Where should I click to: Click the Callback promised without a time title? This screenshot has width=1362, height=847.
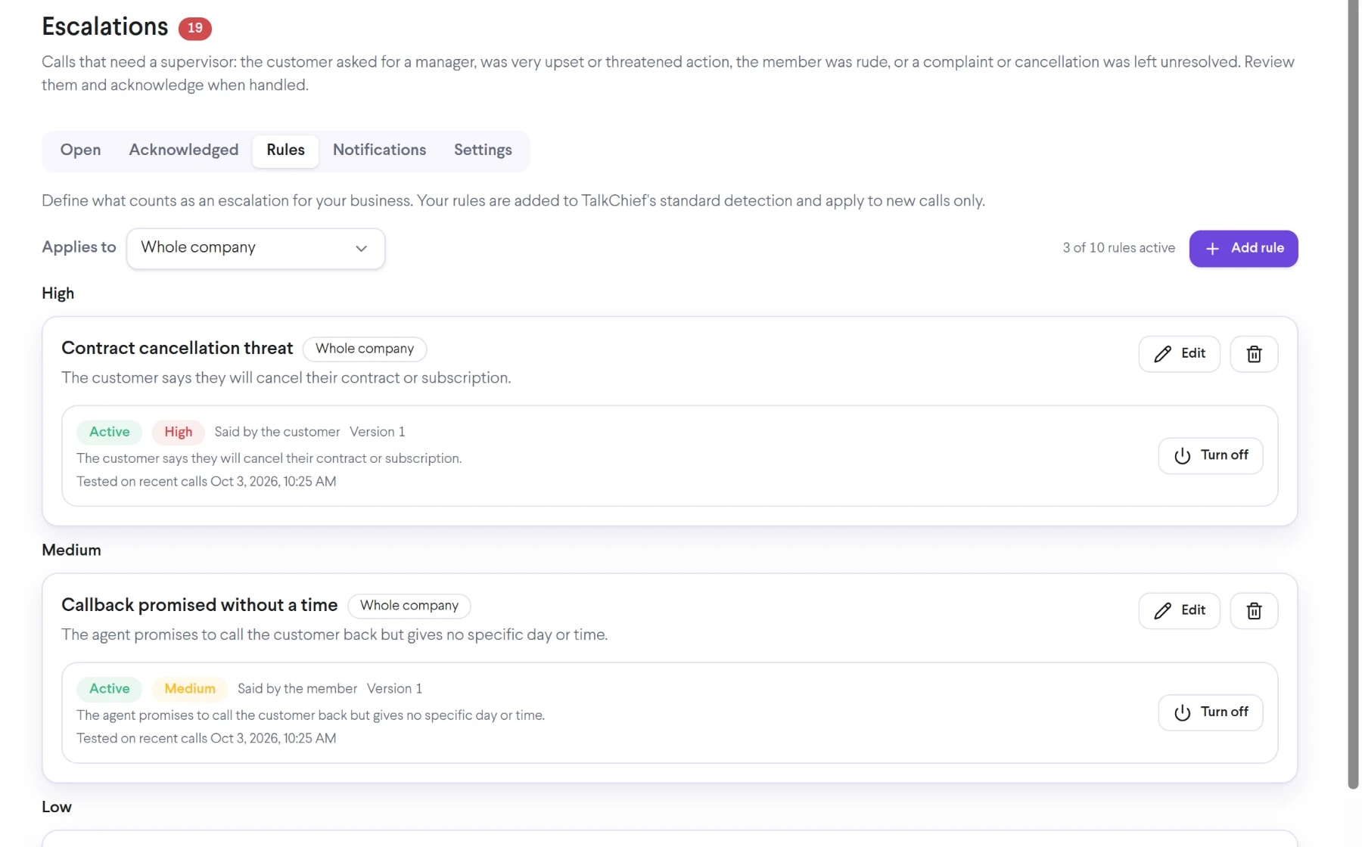click(200, 605)
